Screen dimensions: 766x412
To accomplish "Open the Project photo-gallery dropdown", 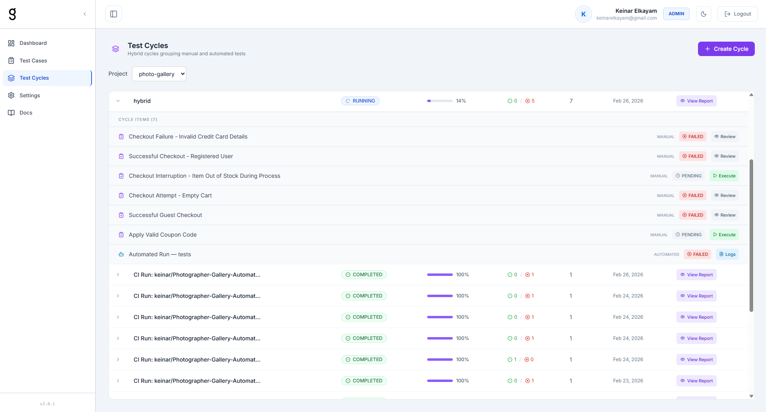I will 159,74.
